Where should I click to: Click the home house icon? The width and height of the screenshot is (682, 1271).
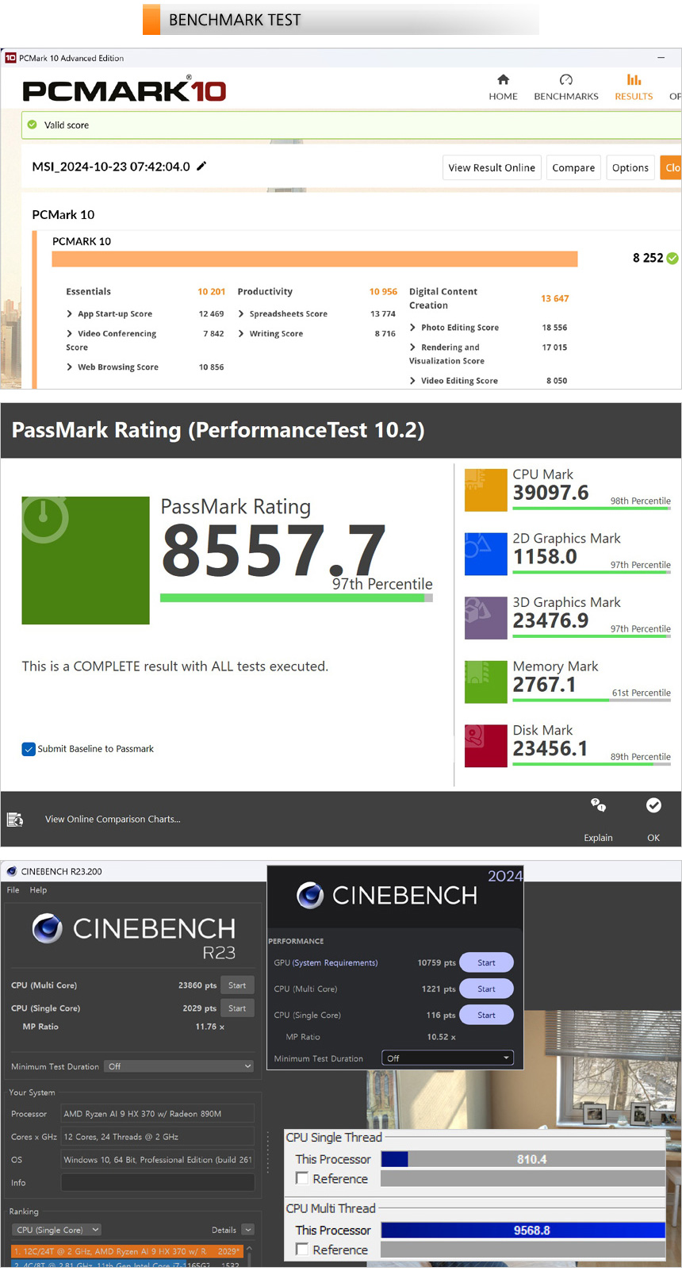[x=503, y=79]
